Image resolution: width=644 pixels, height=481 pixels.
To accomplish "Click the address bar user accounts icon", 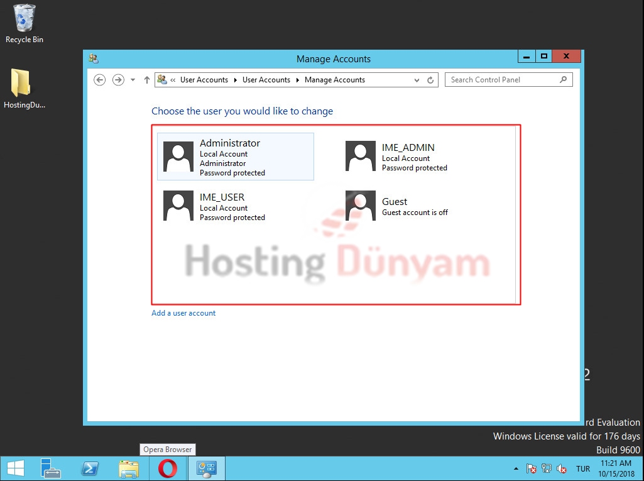I will coord(162,79).
